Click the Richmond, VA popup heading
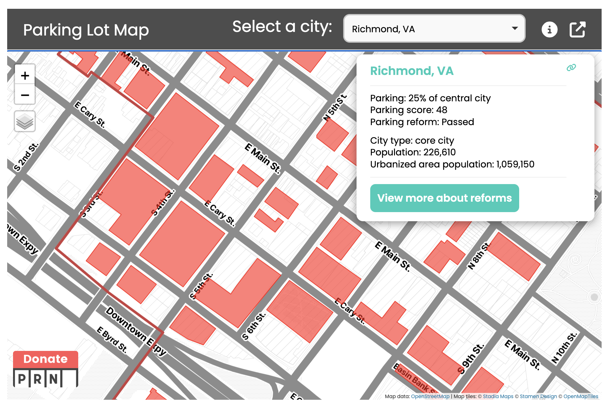 412,71
